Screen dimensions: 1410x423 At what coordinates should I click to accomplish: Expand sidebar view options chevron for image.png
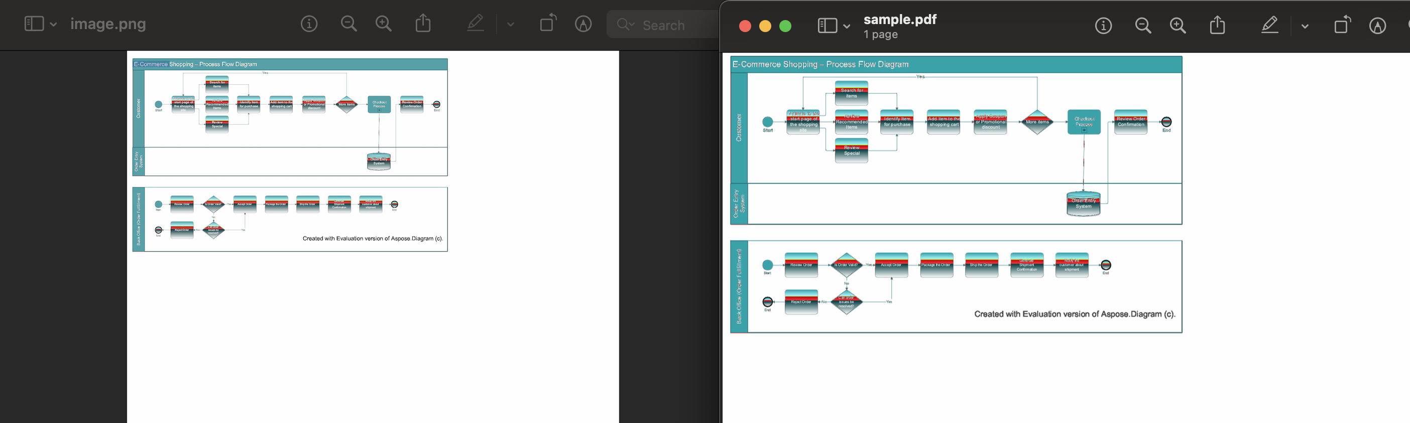click(53, 25)
